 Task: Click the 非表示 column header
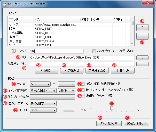(119, 20)
